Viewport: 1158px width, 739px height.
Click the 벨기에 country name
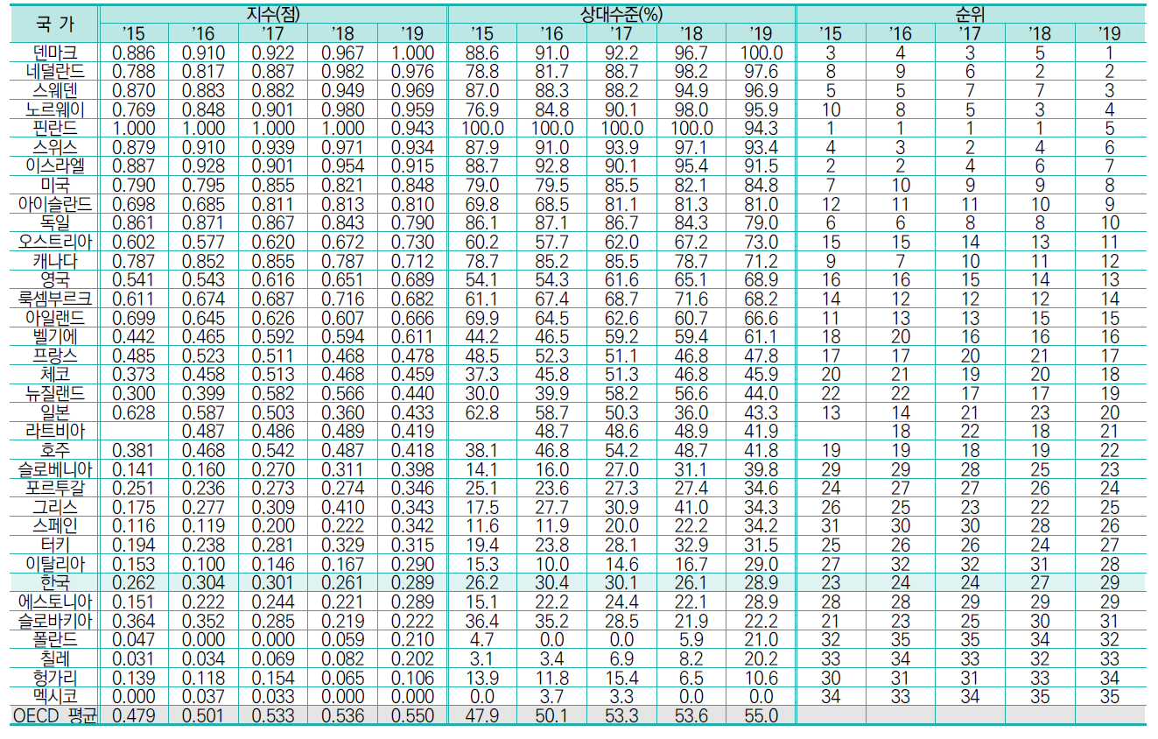click(x=54, y=335)
